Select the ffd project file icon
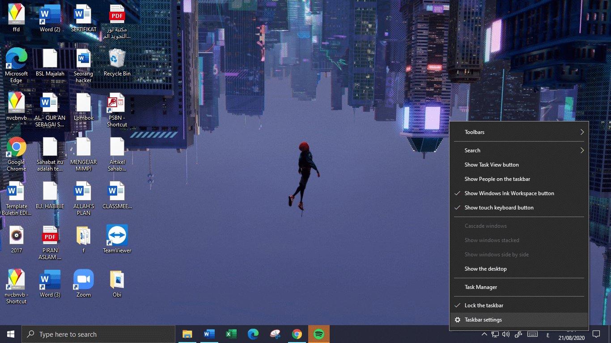 [x=17, y=18]
